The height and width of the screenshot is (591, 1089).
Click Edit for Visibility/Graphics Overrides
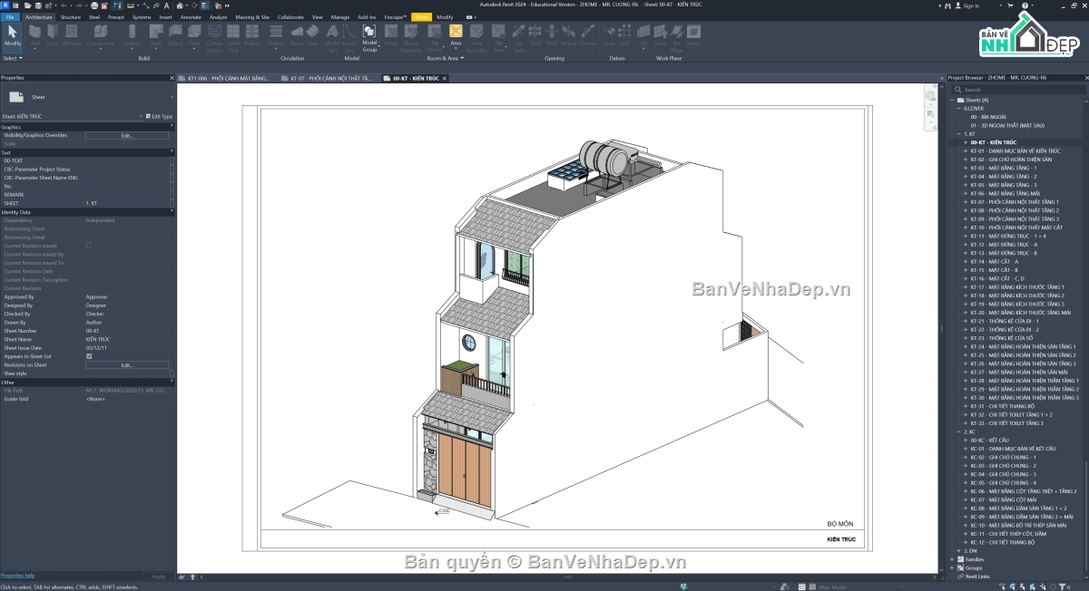[127, 135]
